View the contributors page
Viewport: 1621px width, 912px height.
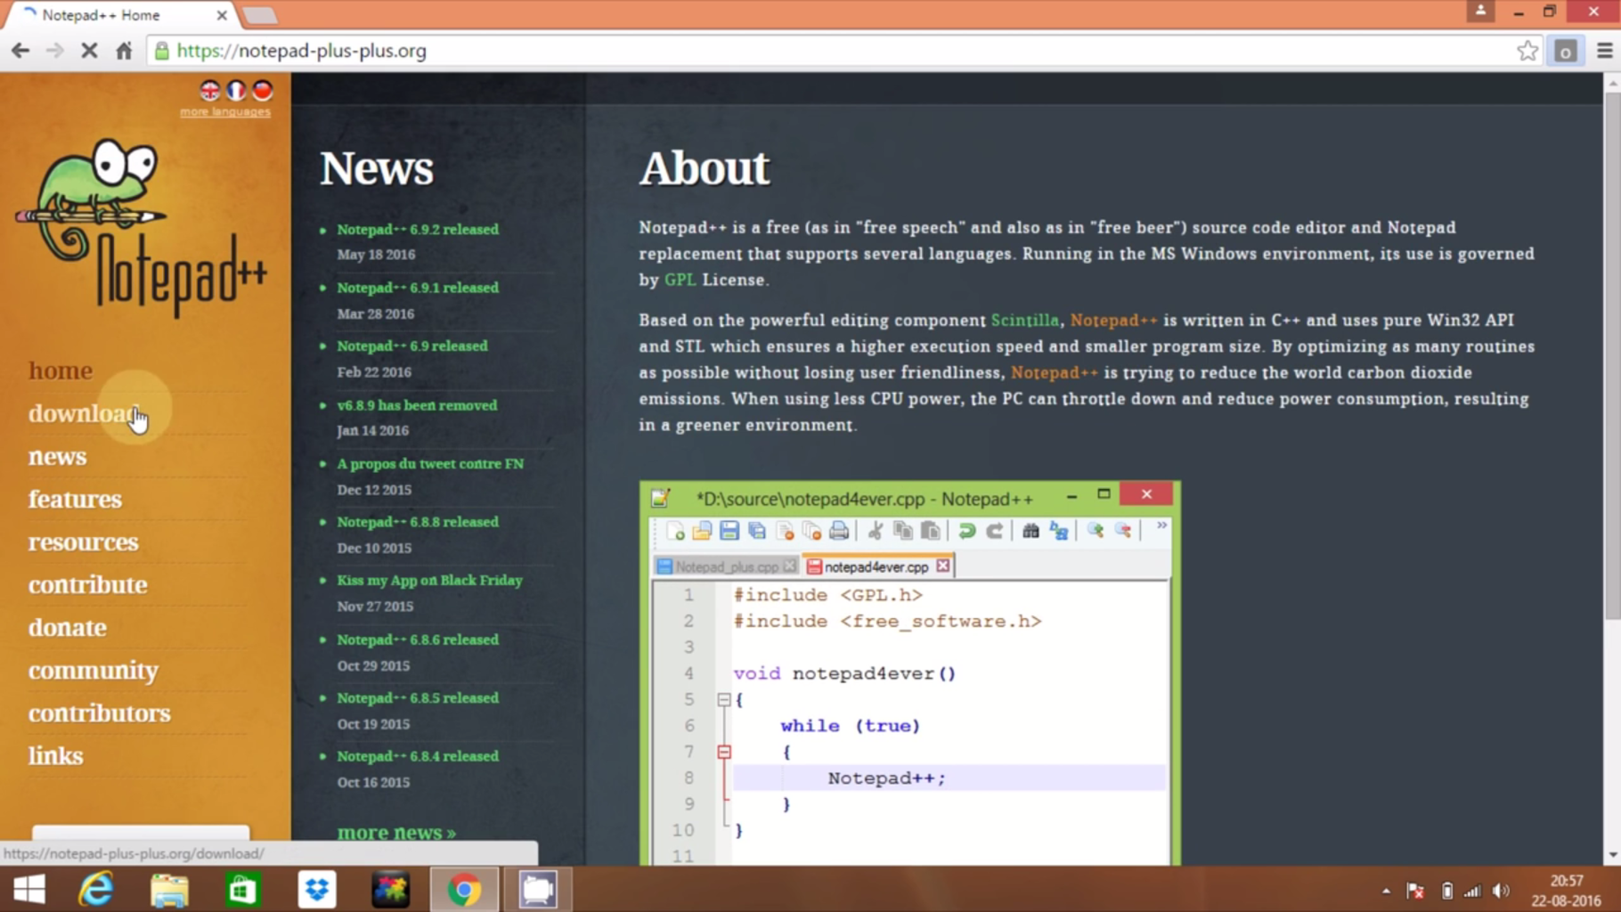point(100,712)
